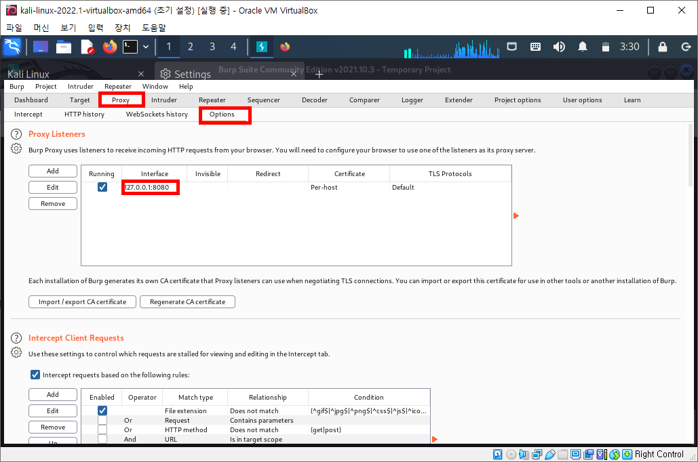Image resolution: width=698 pixels, height=462 pixels.
Task: Click VirtualBox keyboard capture arrow icon
Action: coord(627,454)
